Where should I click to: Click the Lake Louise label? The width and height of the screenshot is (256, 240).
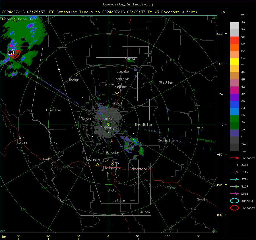22,140
